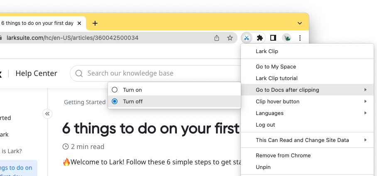The image size is (377, 176).
Task: Select Log out from the menu
Action: 265,125
